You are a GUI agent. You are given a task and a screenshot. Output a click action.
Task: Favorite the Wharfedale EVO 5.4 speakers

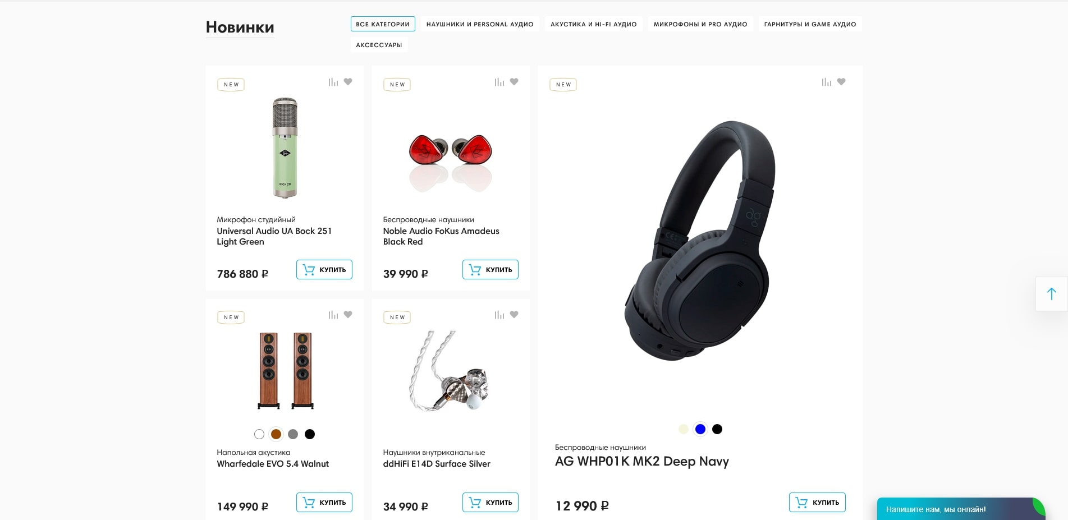click(348, 315)
